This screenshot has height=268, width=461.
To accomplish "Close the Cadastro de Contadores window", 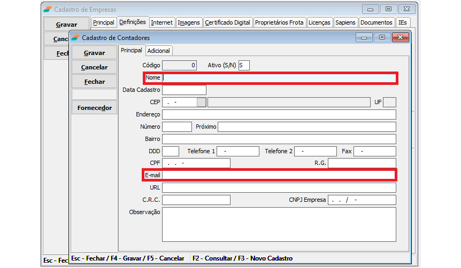I will [x=400, y=37].
